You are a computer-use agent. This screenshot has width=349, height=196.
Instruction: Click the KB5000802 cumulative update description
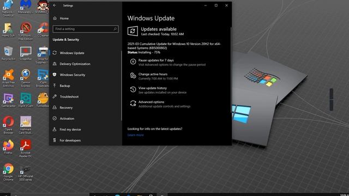pyautogui.click(x=174, y=46)
